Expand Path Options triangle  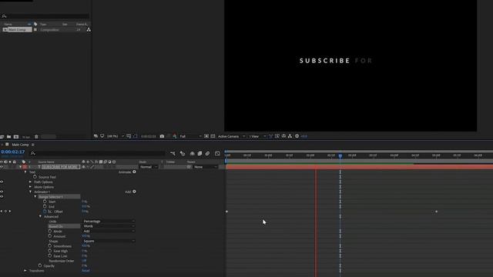(31, 182)
